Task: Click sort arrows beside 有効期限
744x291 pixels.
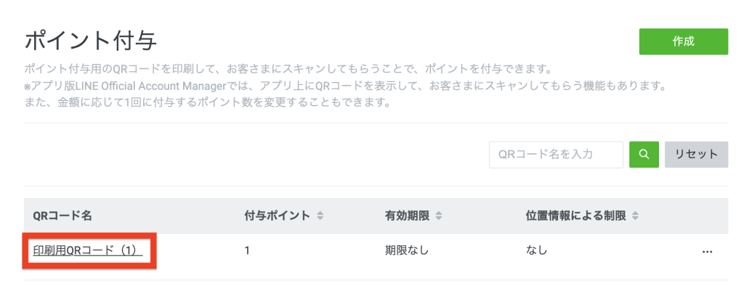Action: click(x=439, y=216)
